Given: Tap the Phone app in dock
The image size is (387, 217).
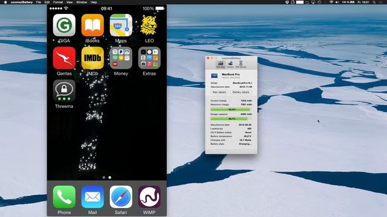Looking at the screenshot, I should click(x=64, y=197).
